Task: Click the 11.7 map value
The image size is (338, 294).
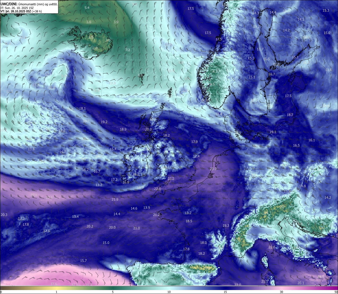Action: (260, 49)
